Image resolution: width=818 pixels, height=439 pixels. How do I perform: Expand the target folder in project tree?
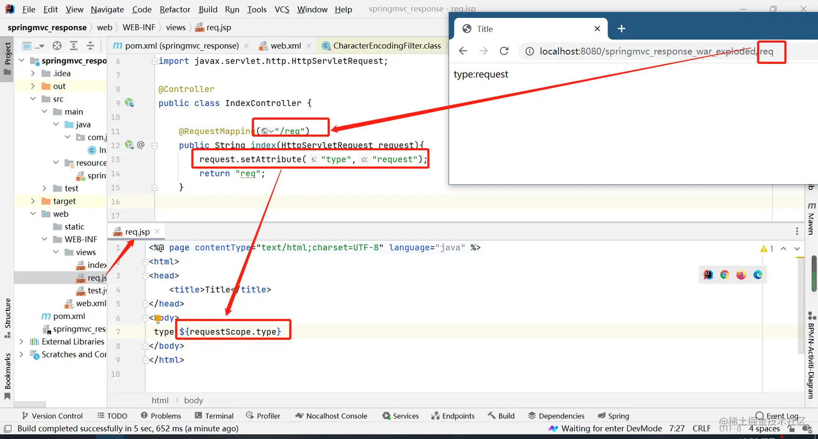[33, 201]
